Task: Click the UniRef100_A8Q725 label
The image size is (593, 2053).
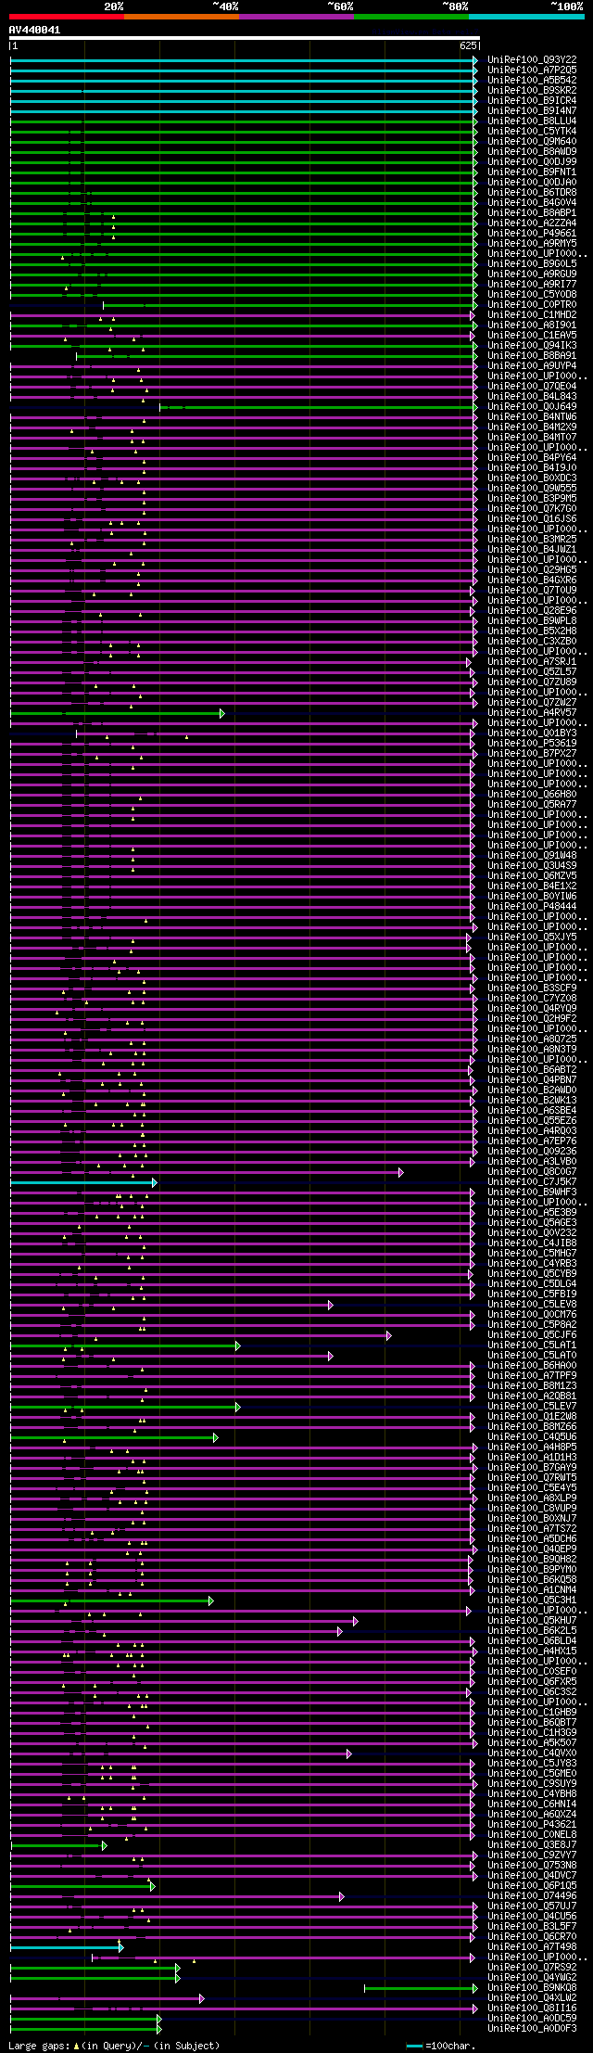Action: click(x=532, y=1039)
